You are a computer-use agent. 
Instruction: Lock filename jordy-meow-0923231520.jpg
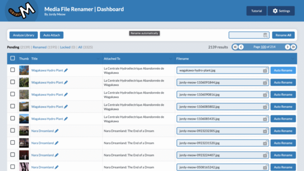pyautogui.click(x=265, y=143)
